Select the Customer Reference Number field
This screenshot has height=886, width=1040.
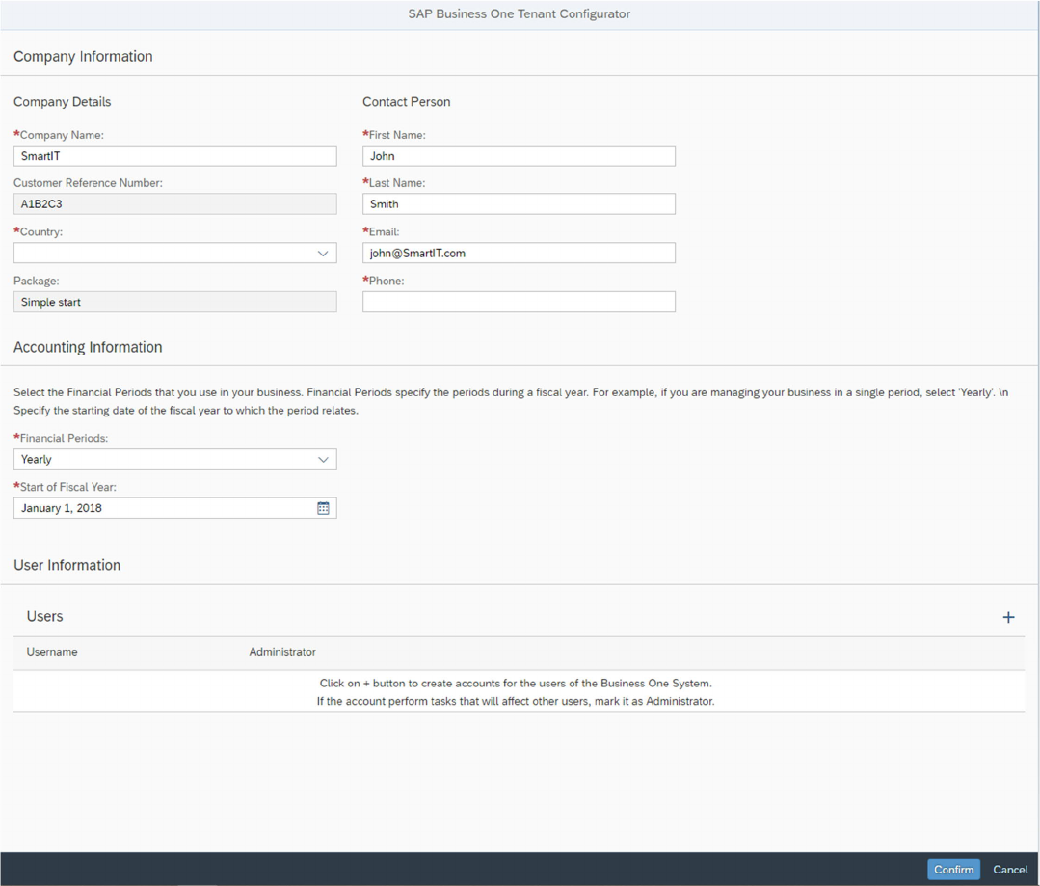175,203
